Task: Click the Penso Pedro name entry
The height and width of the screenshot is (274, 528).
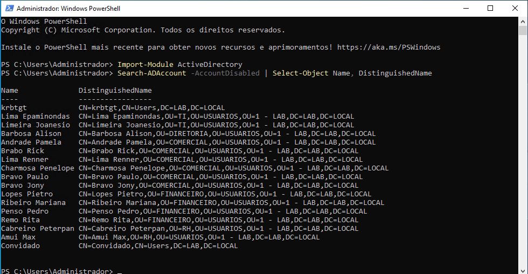Action: 25,211
